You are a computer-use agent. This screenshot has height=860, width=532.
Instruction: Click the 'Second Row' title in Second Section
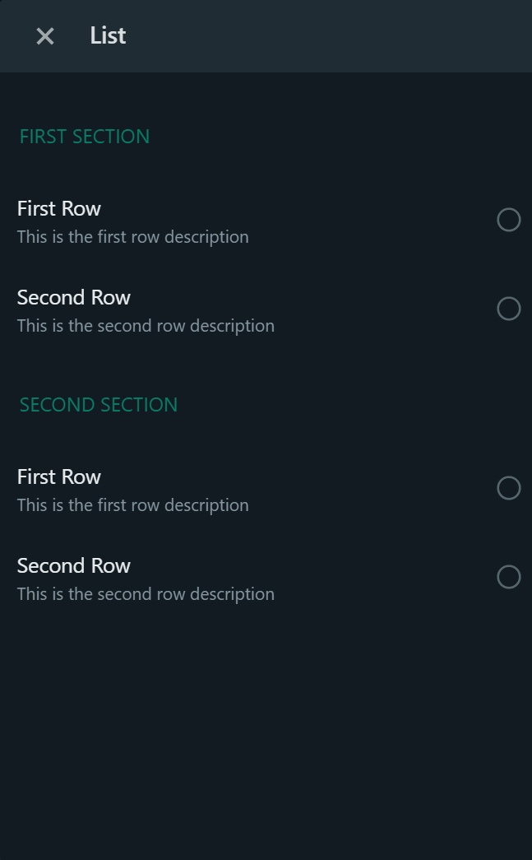coord(74,566)
